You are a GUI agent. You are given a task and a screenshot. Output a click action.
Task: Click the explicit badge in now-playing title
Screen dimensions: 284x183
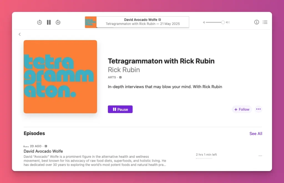point(159,20)
